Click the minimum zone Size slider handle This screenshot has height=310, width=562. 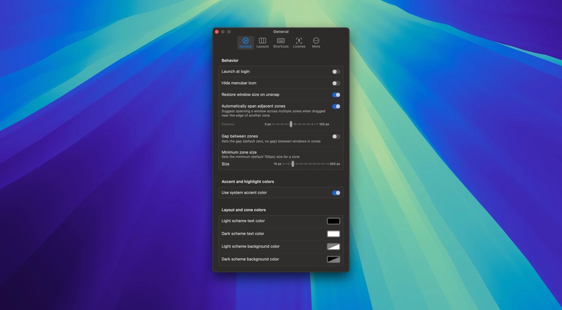[293, 164]
